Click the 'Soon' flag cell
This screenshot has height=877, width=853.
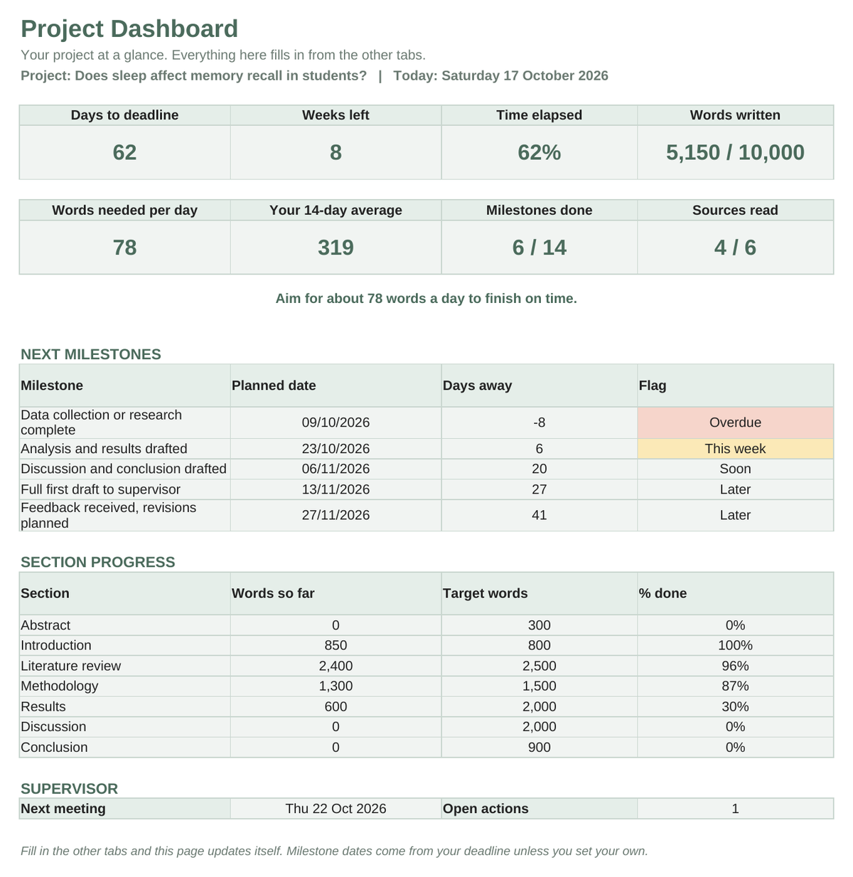pyautogui.click(x=735, y=469)
